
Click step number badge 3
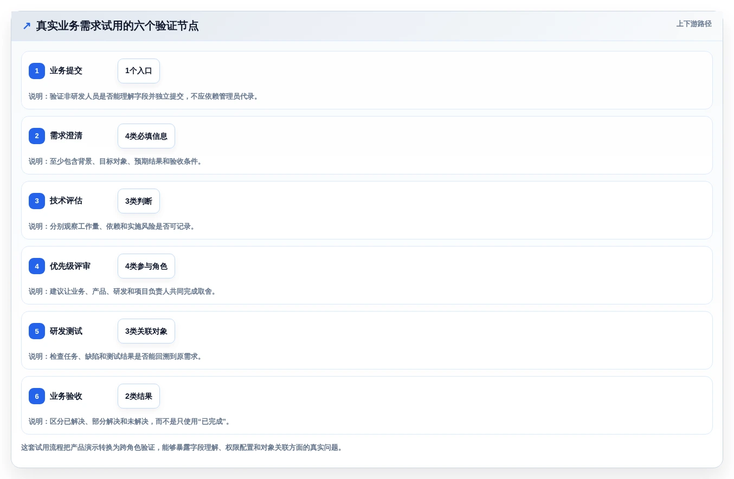37,201
